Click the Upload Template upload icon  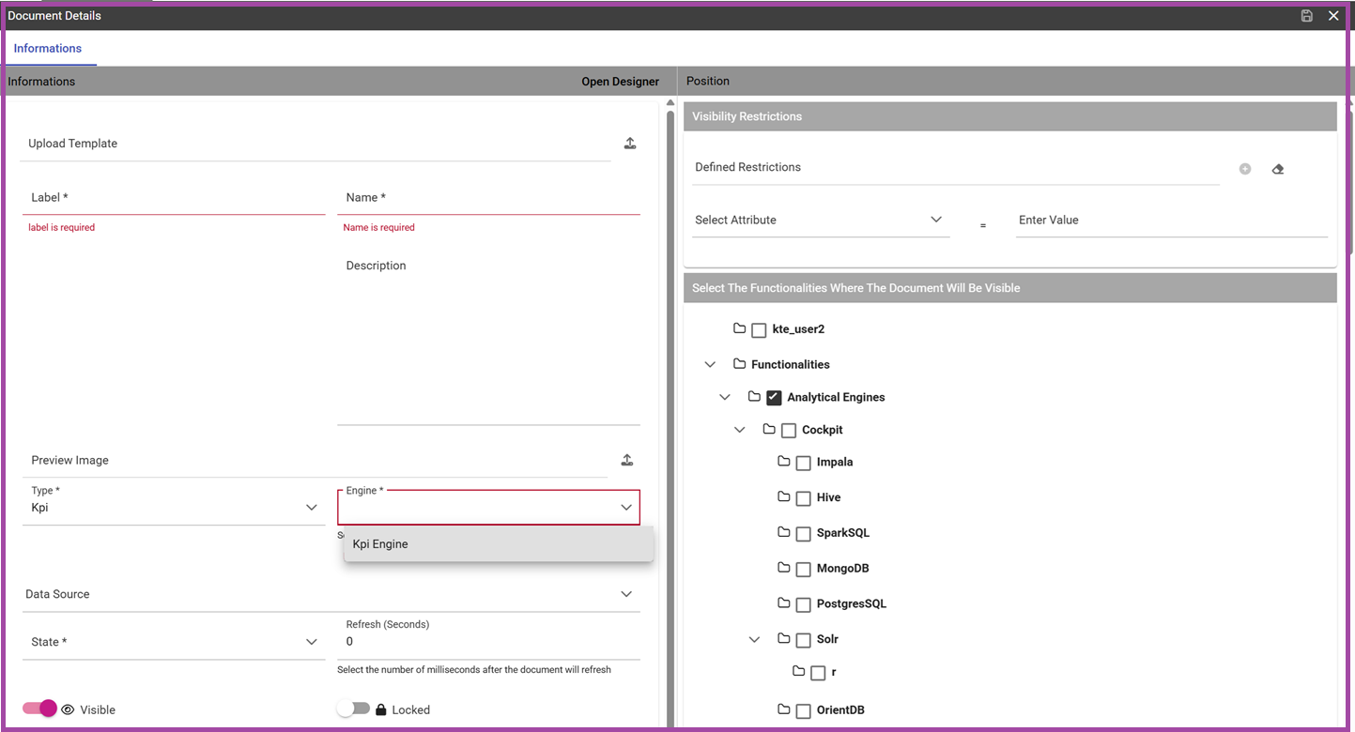630,144
